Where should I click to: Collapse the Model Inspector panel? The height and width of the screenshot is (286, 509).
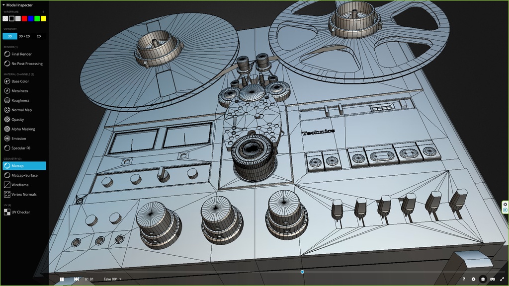pyautogui.click(x=4, y=5)
